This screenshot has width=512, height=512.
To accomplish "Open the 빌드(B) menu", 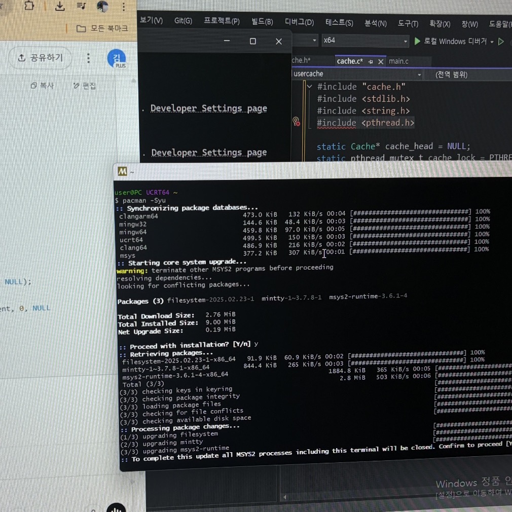I will 262,22.
